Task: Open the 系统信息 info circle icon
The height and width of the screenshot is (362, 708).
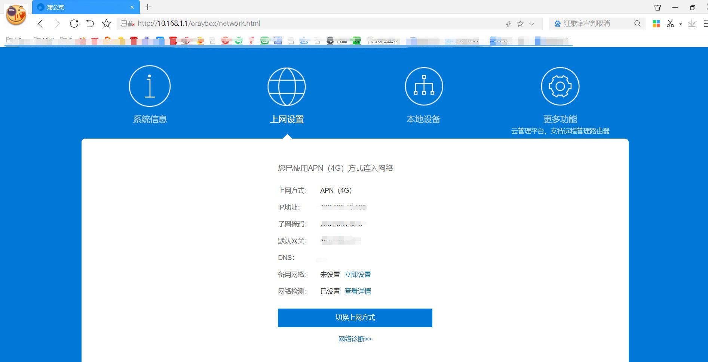Action: (150, 86)
